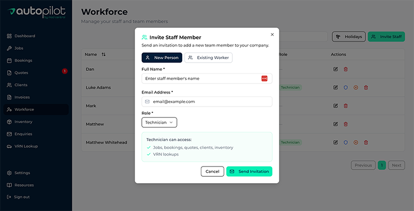The image size is (414, 211).
Task: Click 'VRN lookups' access item
Action: [166, 154]
